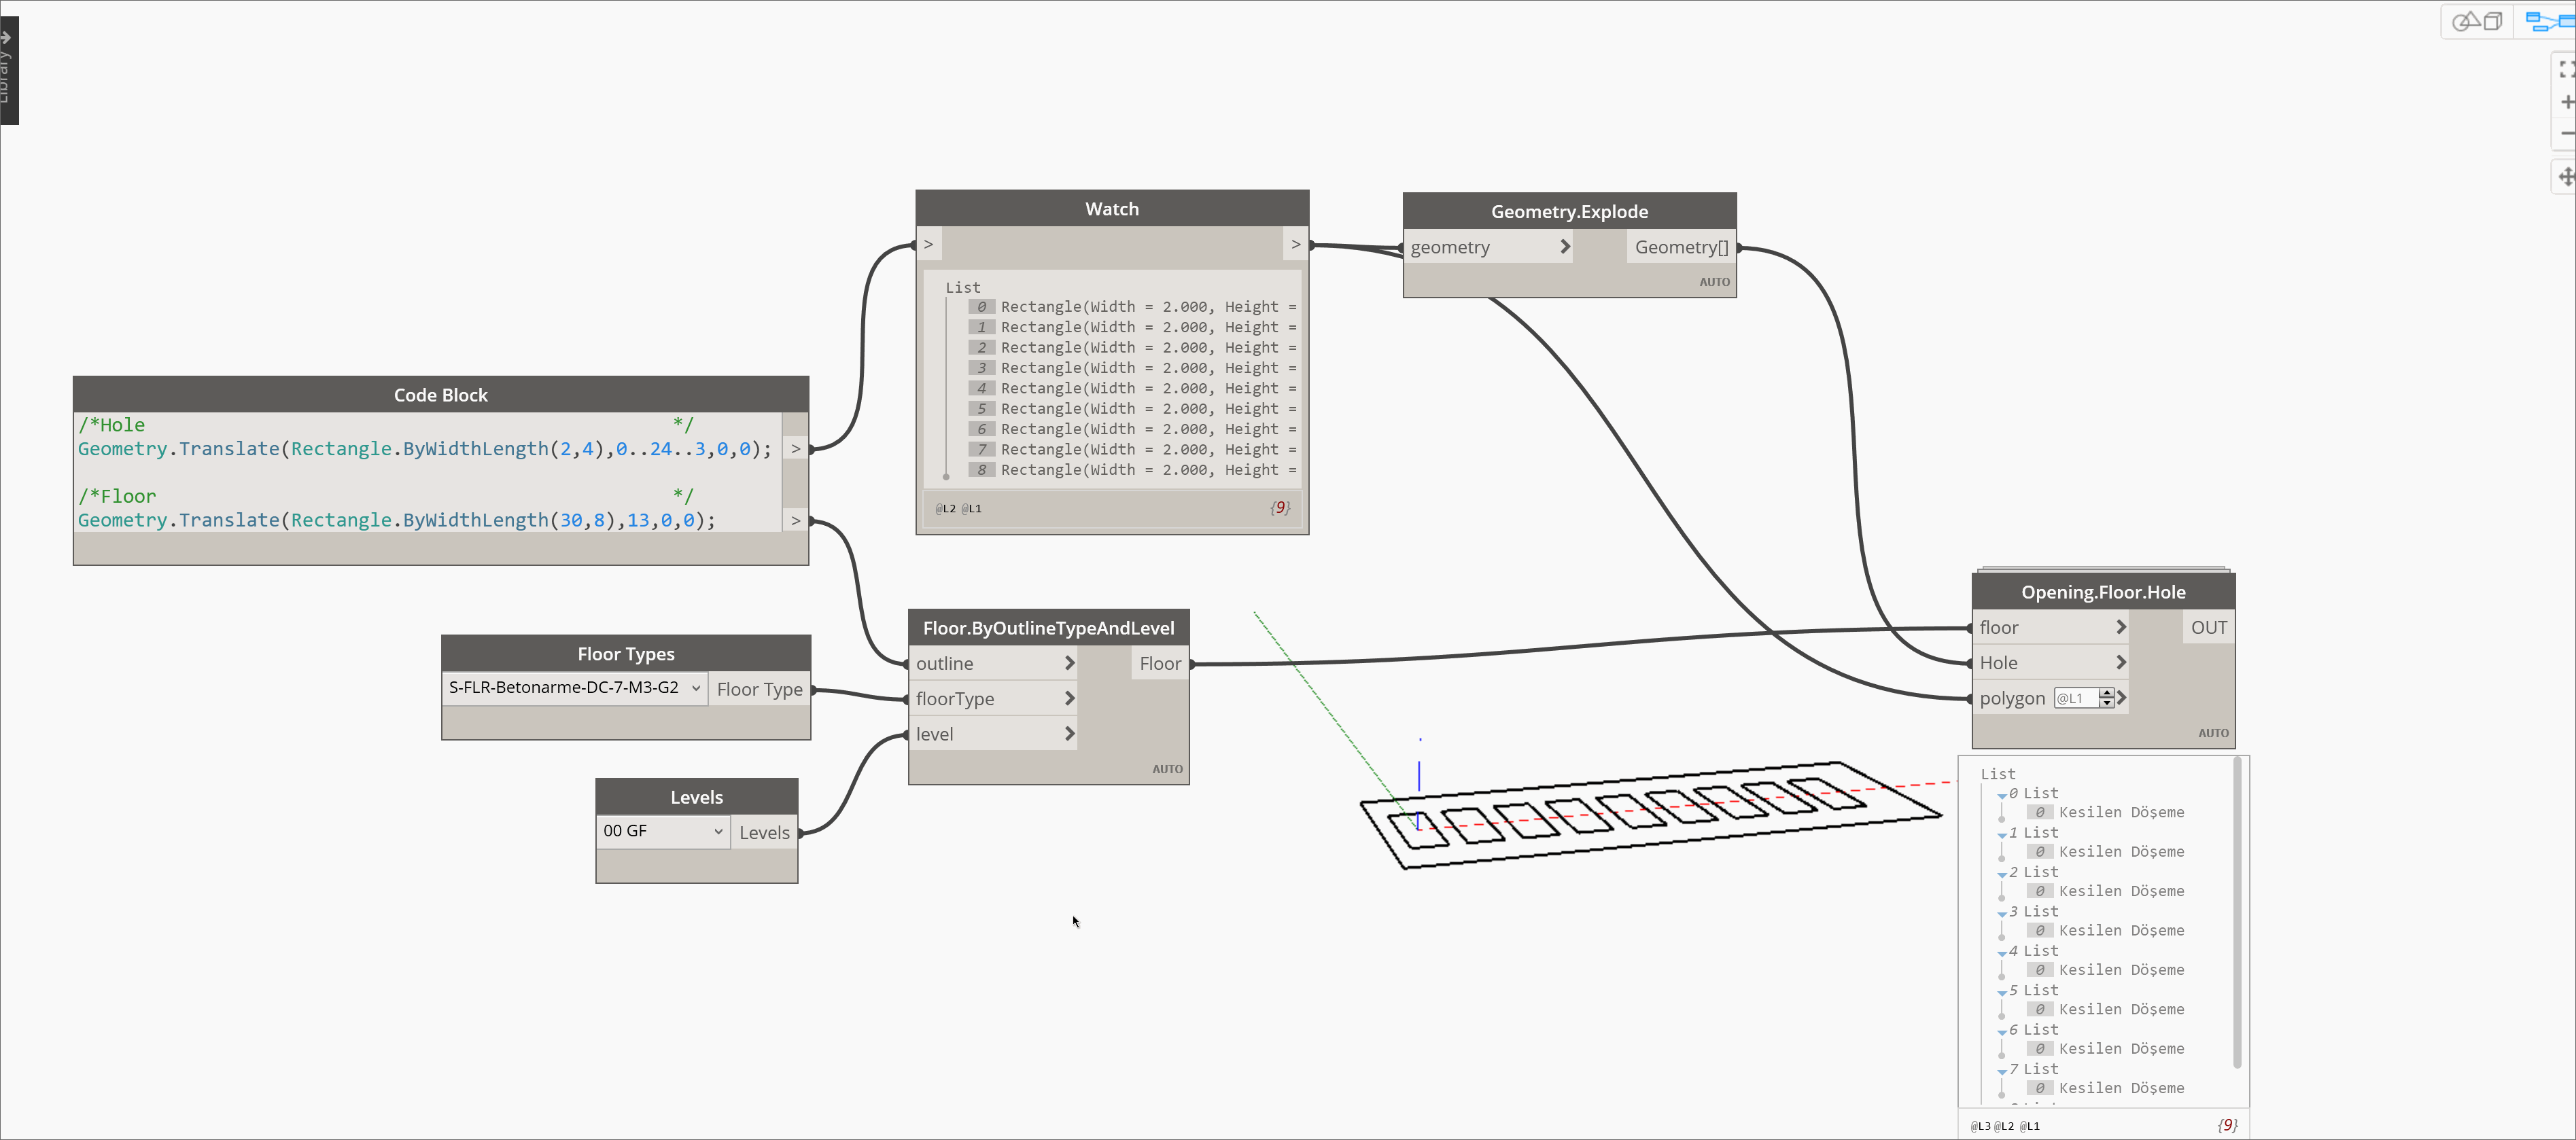Screen dimensions: 2576x1140
Task: Select the Code Block node title
Action: click(x=440, y=395)
